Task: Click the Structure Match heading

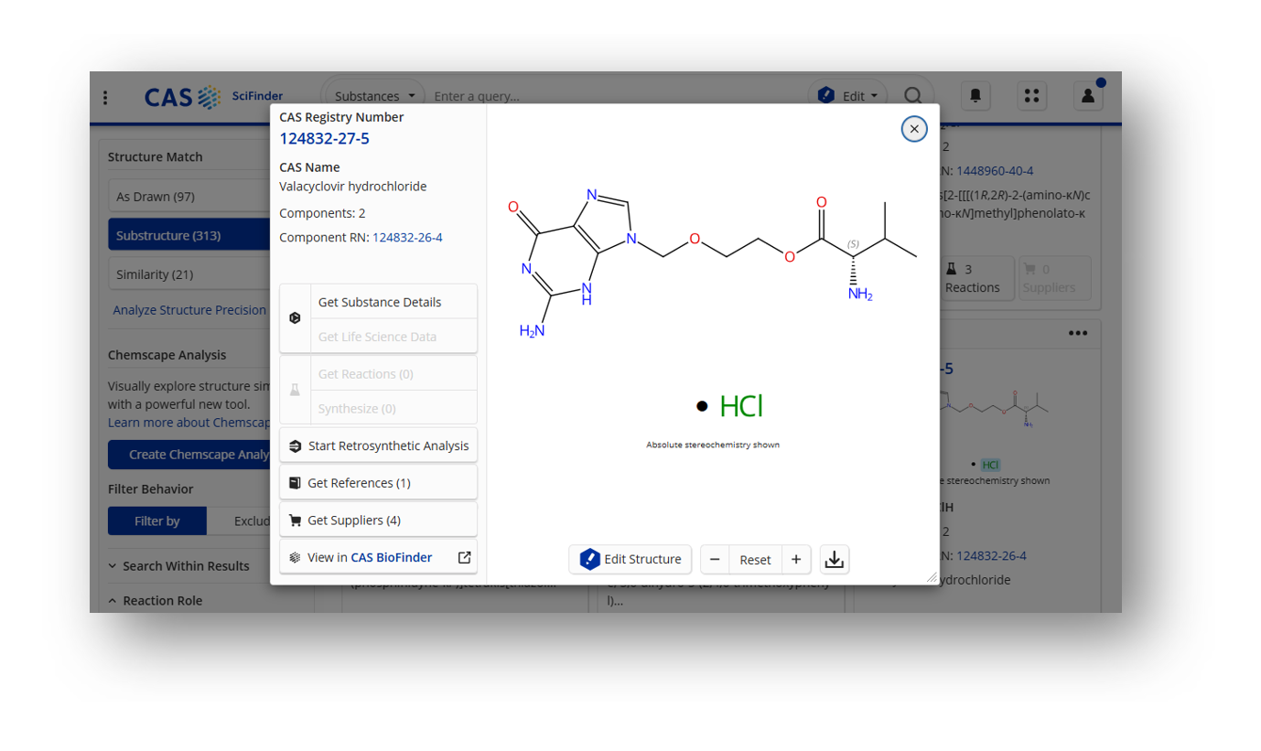Action: (x=156, y=156)
